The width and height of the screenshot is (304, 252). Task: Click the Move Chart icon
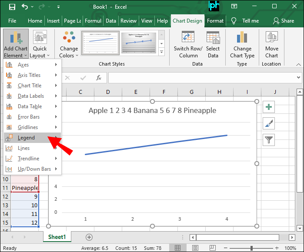[272, 36]
